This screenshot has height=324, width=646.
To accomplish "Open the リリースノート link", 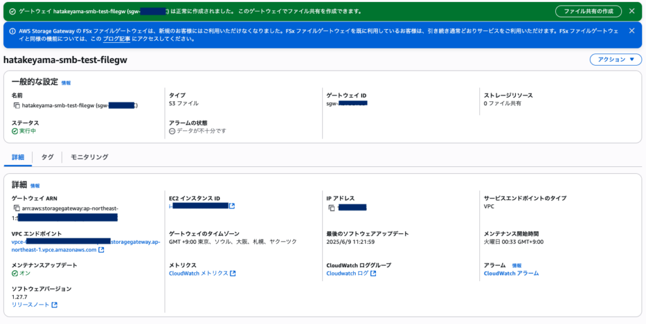I will [30, 304].
